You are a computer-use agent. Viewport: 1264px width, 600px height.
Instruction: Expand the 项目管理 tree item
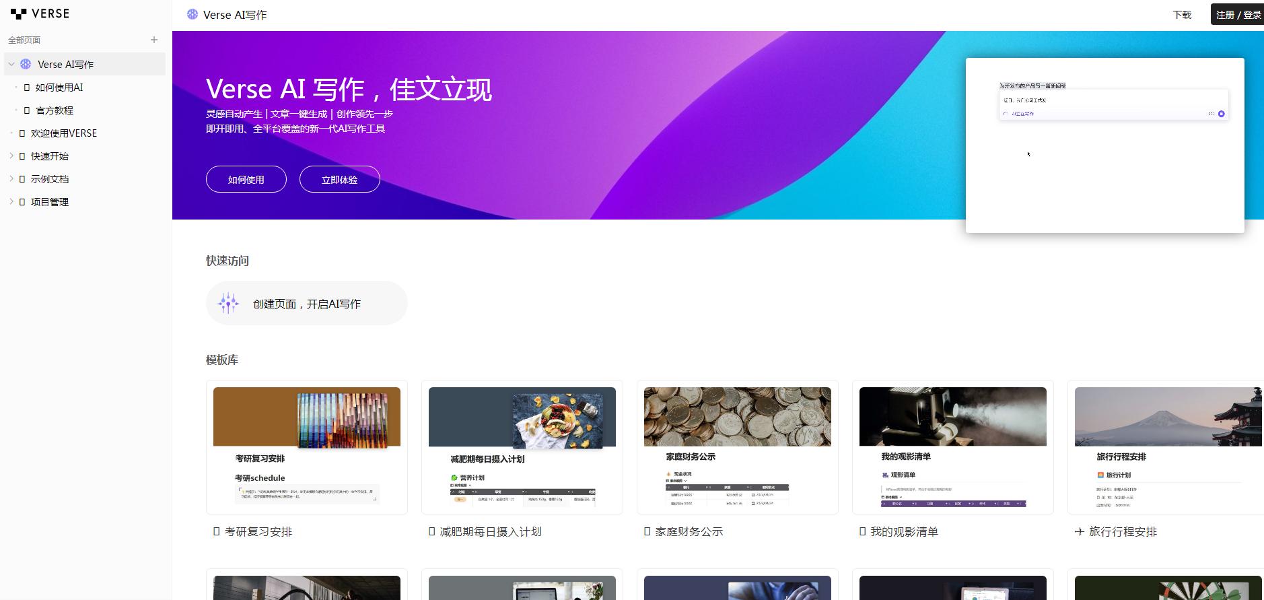(x=11, y=201)
